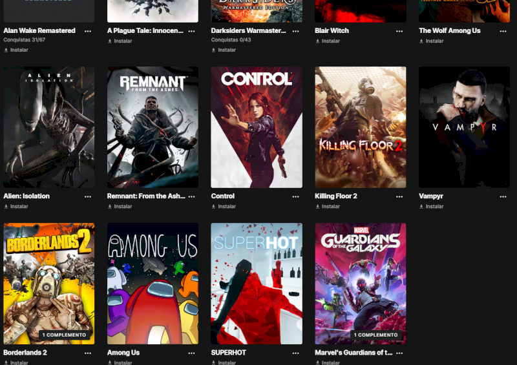The height and width of the screenshot is (365, 517).
Task: Click the Blair Witch title
Action: tap(332, 30)
